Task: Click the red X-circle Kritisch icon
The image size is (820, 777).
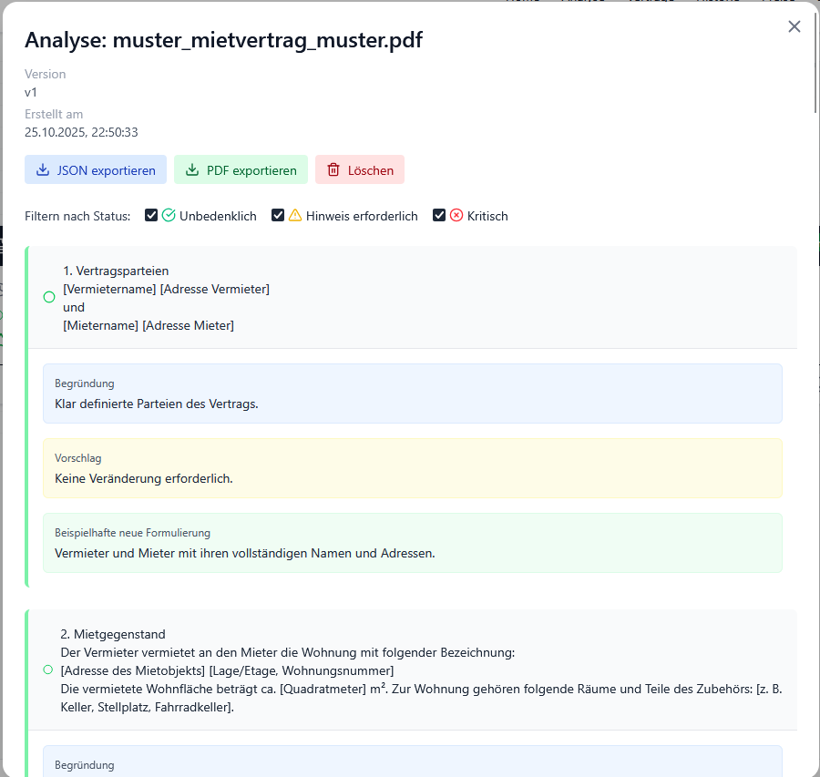Action: click(x=456, y=216)
